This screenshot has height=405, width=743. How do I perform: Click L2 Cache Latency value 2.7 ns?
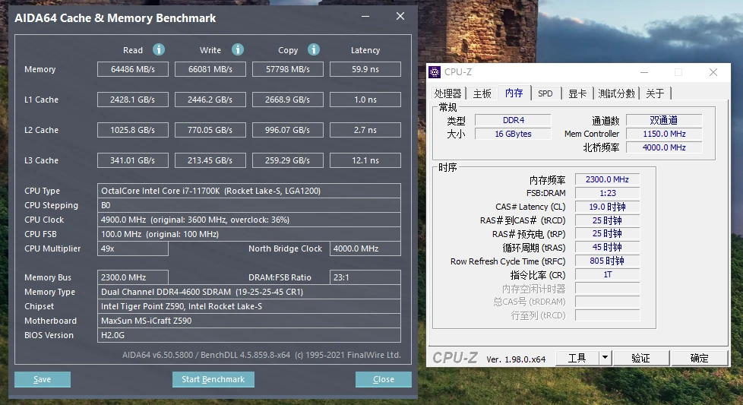tap(365, 130)
